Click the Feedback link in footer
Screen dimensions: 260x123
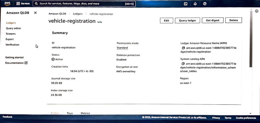pos(8,117)
